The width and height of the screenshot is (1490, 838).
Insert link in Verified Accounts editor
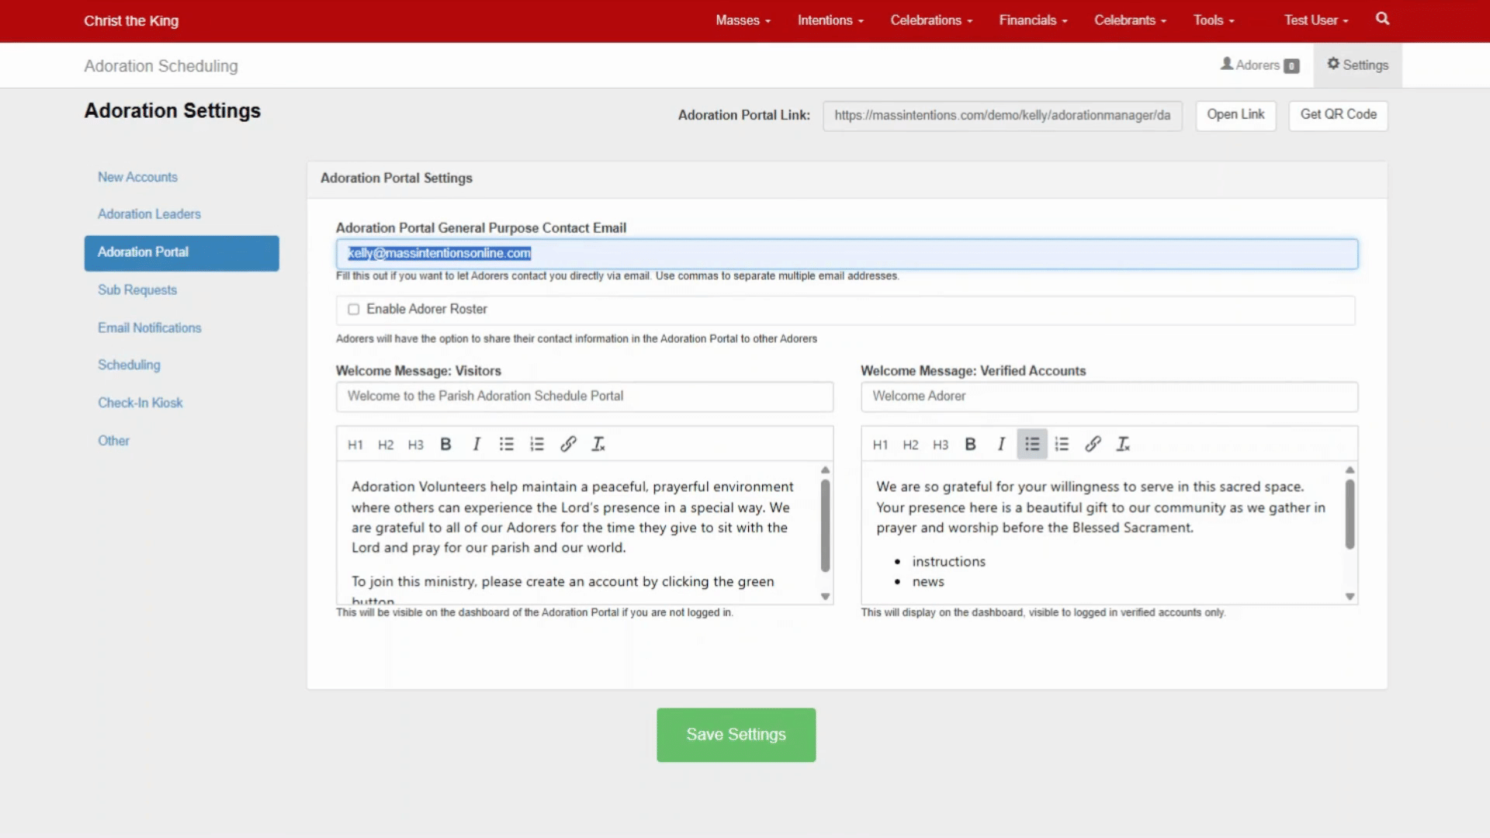(1093, 445)
